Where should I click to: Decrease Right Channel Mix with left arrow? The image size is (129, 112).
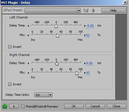coord(28,73)
